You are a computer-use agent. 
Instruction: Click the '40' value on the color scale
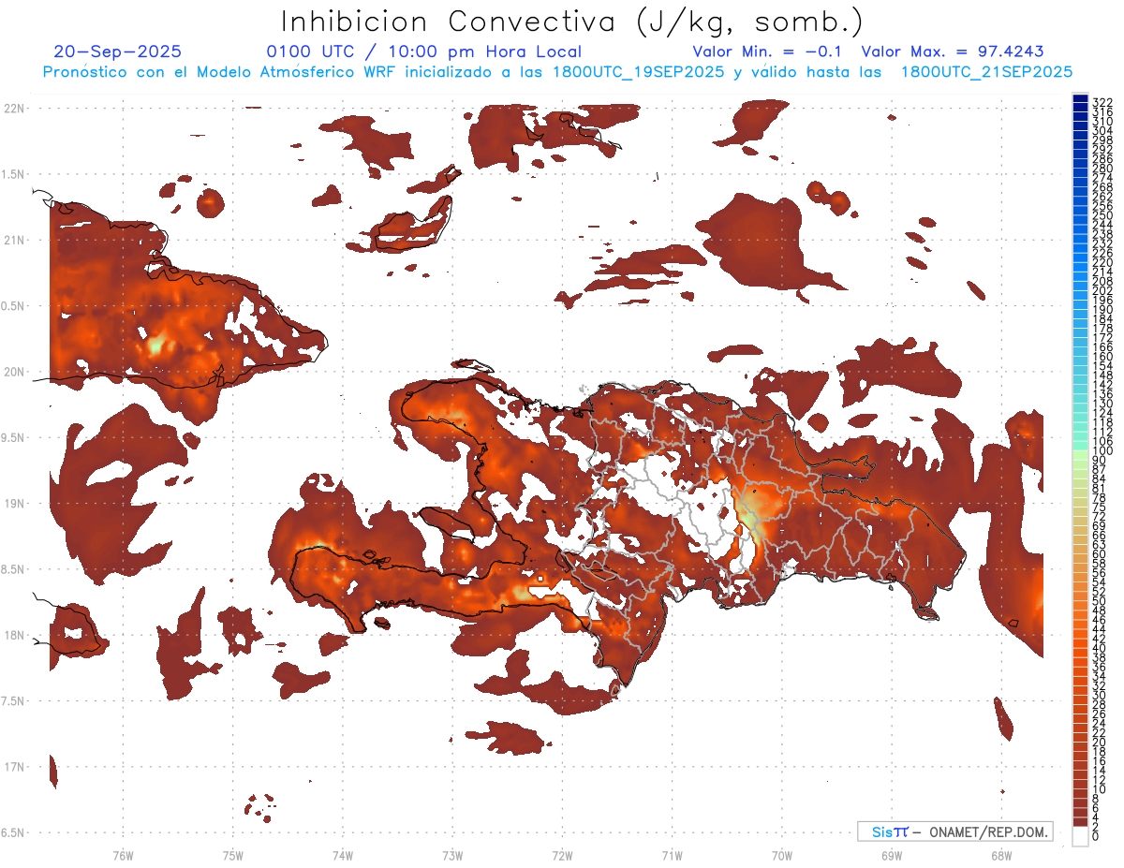point(1100,648)
